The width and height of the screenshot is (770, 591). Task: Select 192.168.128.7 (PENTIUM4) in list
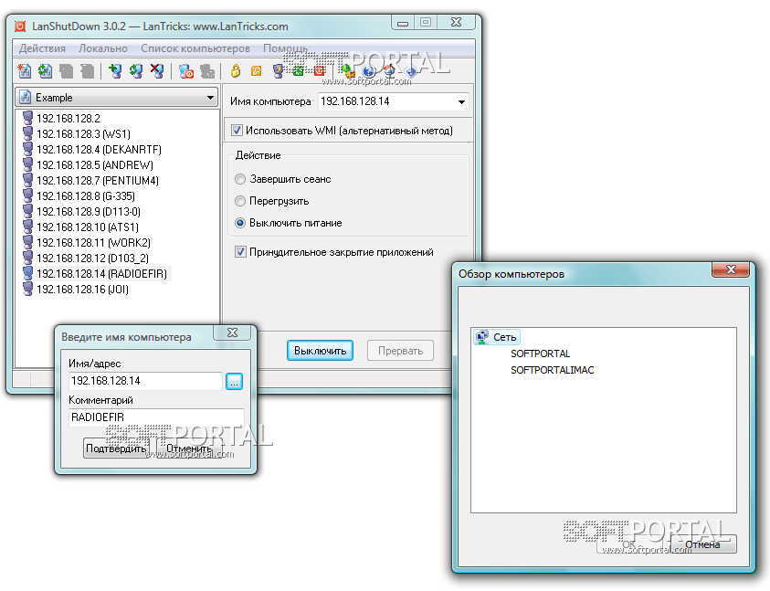97,180
